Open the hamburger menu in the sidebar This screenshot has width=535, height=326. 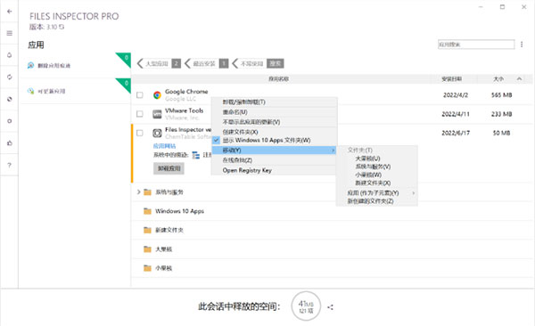point(9,33)
